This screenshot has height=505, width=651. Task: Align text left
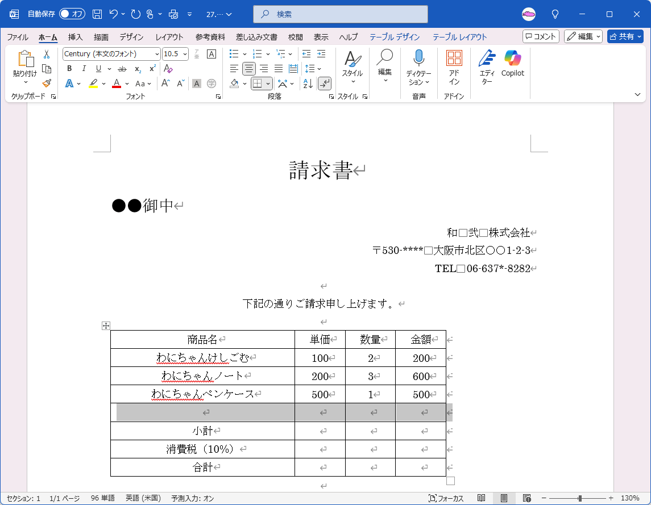[x=234, y=69]
